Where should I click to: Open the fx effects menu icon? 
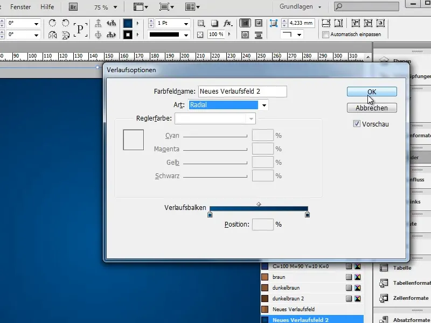tap(228, 23)
